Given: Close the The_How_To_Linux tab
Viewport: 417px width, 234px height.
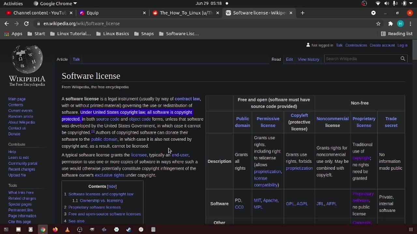Looking at the screenshot, I should pyautogui.click(x=218, y=13).
